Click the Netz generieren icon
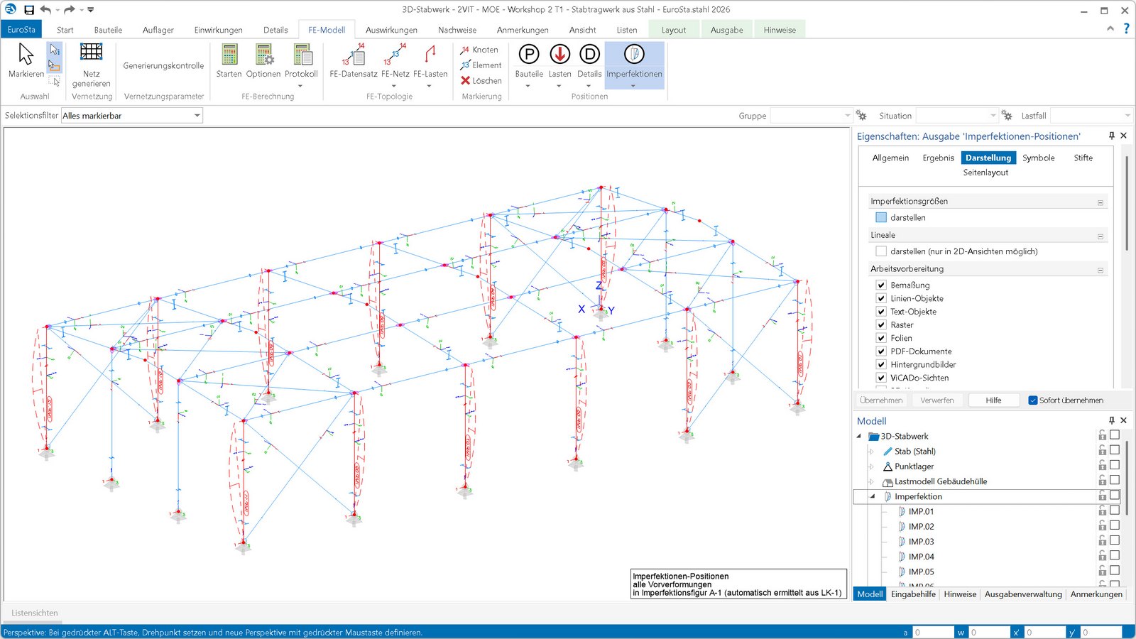Image resolution: width=1136 pixels, height=639 pixels. tap(91, 52)
